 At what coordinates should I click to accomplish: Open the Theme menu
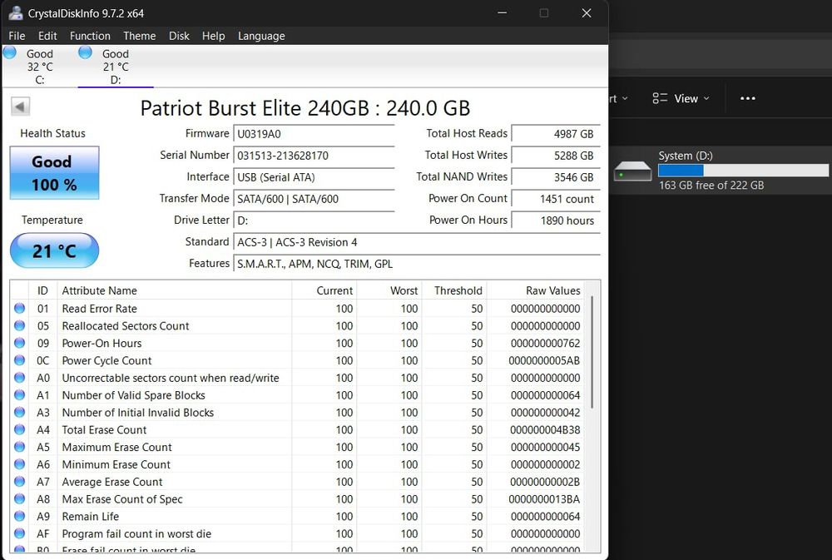tap(140, 36)
